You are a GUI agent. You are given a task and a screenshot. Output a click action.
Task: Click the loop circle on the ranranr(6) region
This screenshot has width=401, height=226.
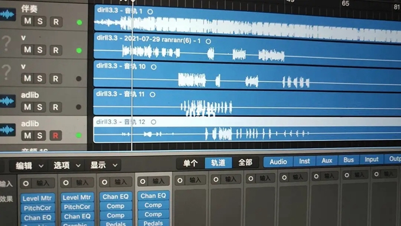tap(208, 41)
